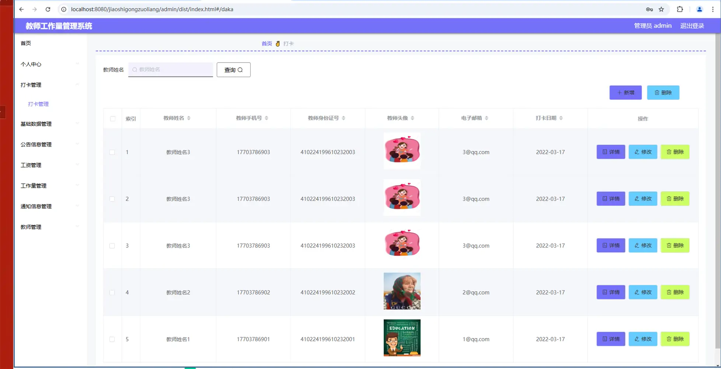Open 详情 for row 3
Image resolution: width=721 pixels, height=369 pixels.
(611, 245)
